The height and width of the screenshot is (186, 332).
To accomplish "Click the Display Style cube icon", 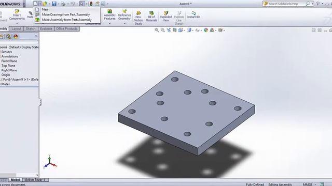I will [x=189, y=30].
